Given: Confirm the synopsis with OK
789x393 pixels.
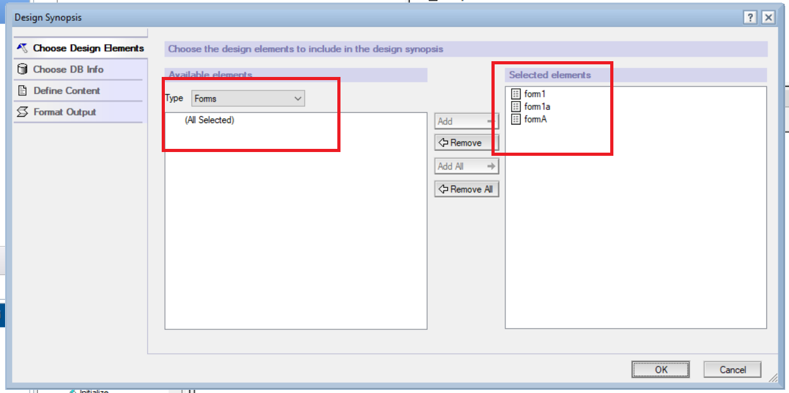Looking at the screenshot, I should tap(661, 369).
